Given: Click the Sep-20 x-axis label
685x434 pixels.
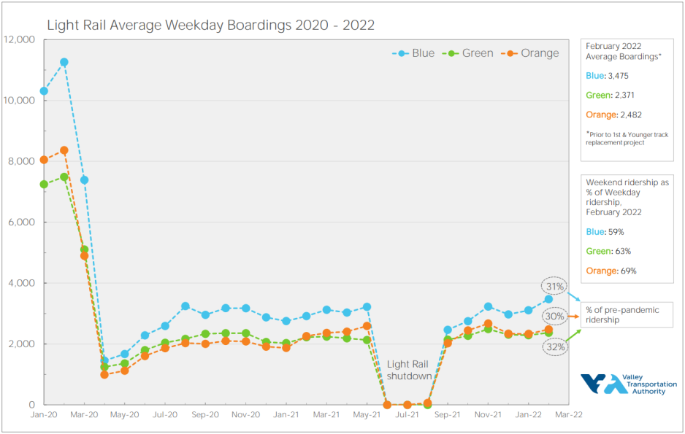Looking at the screenshot, I should coord(205,414).
